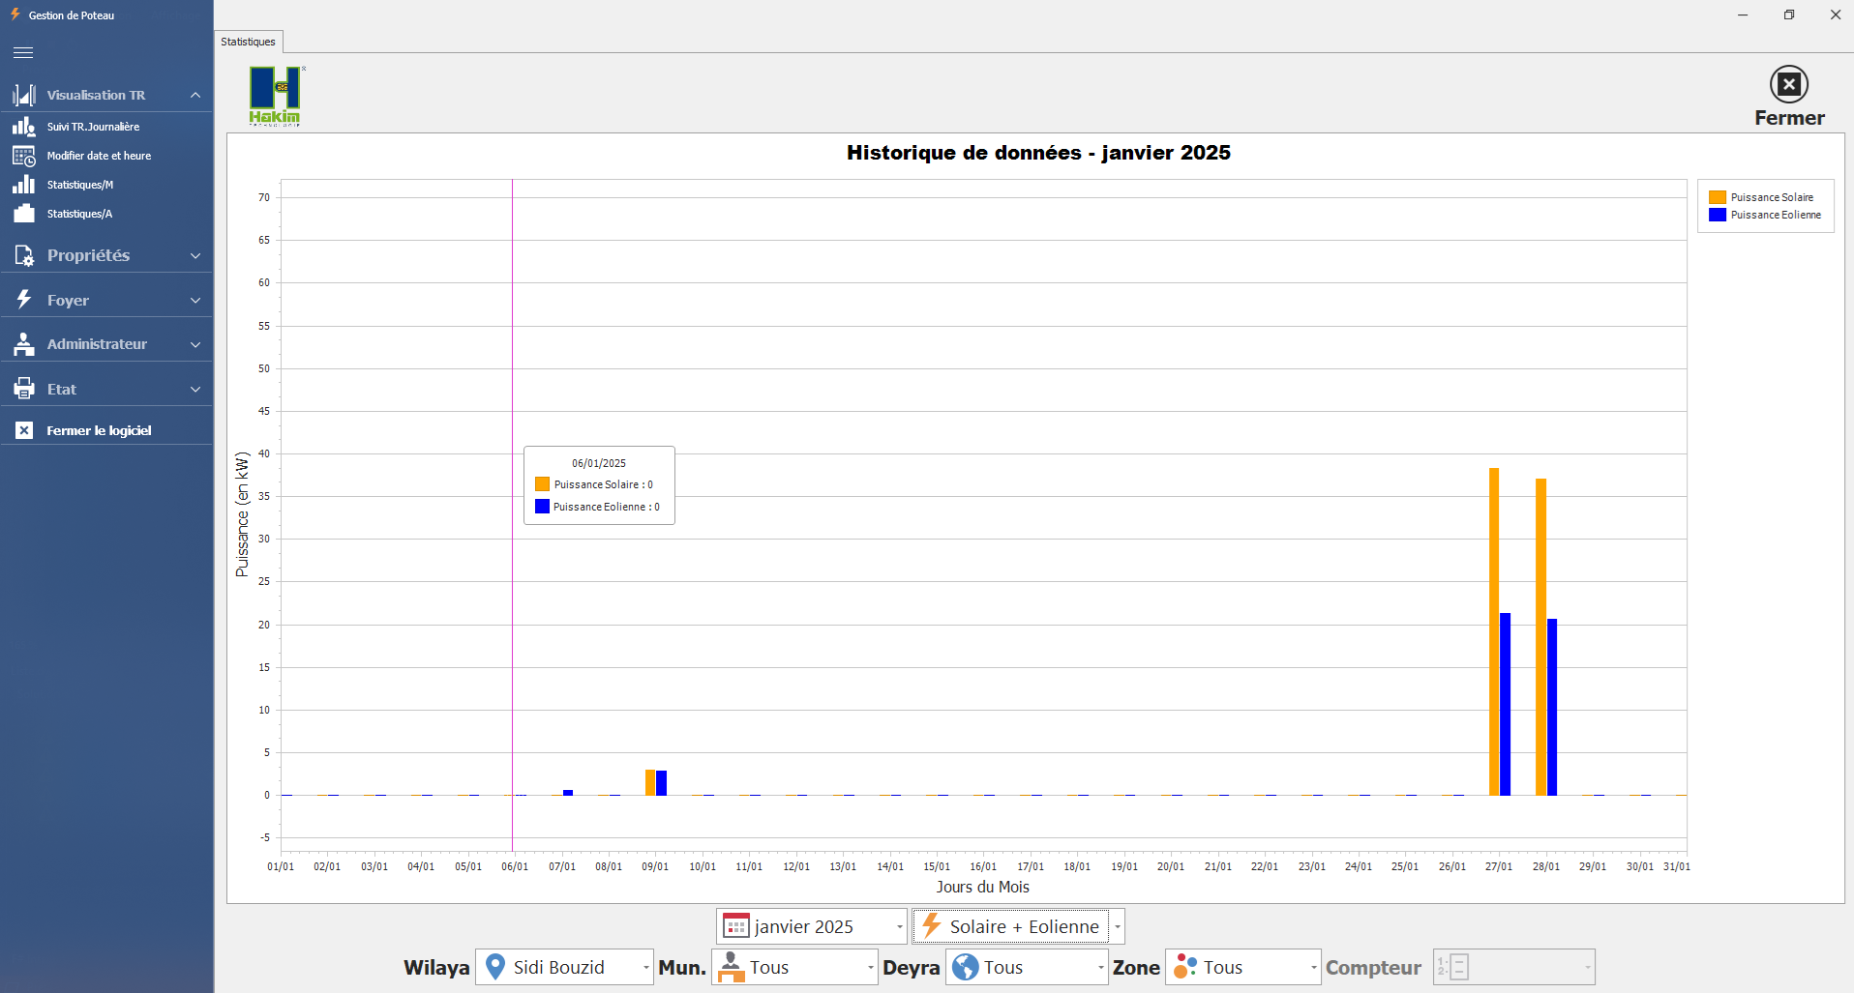Click Fermer le logiciel X icon
This screenshot has width=1854, height=993.
point(24,430)
